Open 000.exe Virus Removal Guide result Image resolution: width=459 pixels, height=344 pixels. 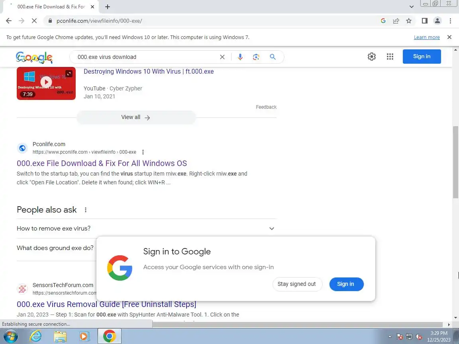[106, 304]
